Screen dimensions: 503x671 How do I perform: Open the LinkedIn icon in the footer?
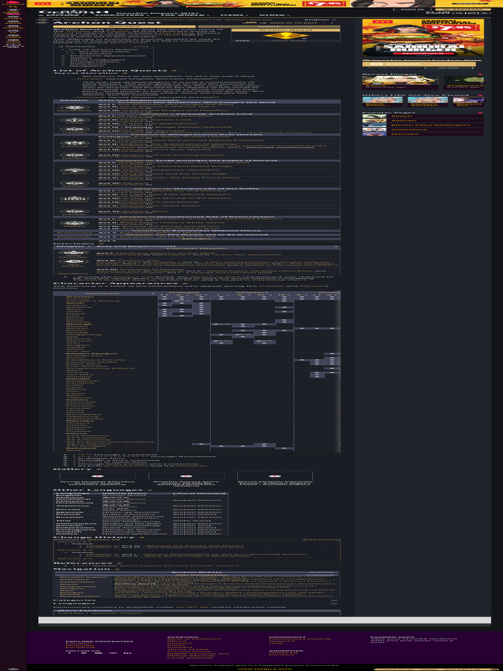click(x=128, y=653)
